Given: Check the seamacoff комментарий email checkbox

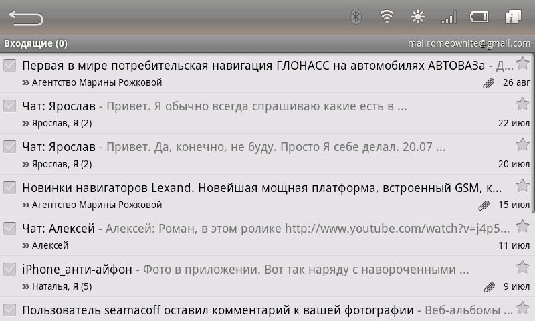Looking at the screenshot, I should point(9,310).
